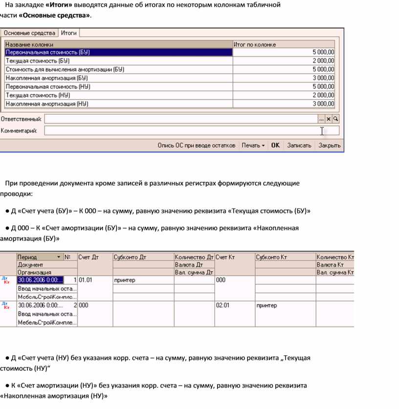Select row «Текущая стоимость (НУ)»
Screen dimensions: 399x409
coord(170,95)
